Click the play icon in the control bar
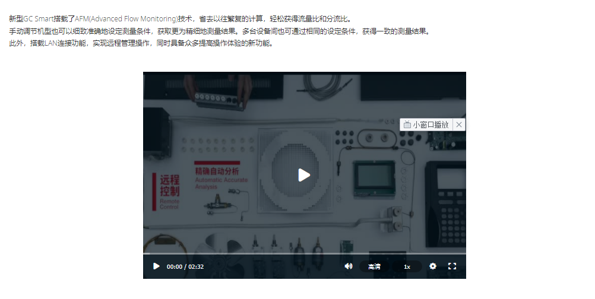This screenshot has width=595, height=299. pyautogui.click(x=156, y=266)
